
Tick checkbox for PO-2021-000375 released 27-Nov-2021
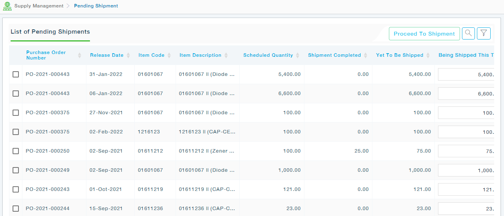click(16, 113)
